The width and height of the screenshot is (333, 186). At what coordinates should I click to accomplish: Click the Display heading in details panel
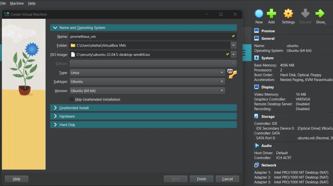268,87
